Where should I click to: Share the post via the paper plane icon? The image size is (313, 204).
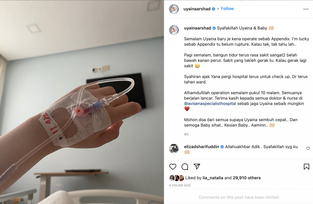pyautogui.click(x=197, y=167)
